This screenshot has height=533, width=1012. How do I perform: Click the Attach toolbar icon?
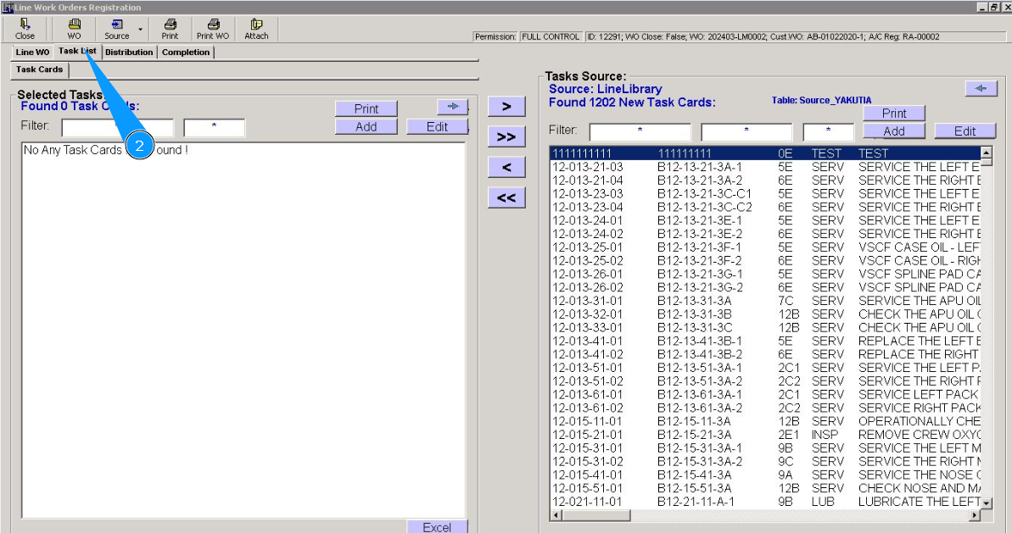click(x=256, y=29)
